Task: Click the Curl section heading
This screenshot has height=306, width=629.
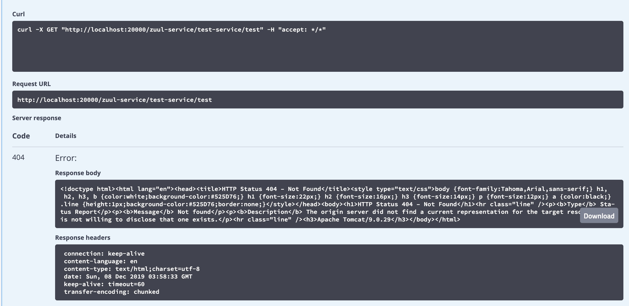Action: [18, 14]
